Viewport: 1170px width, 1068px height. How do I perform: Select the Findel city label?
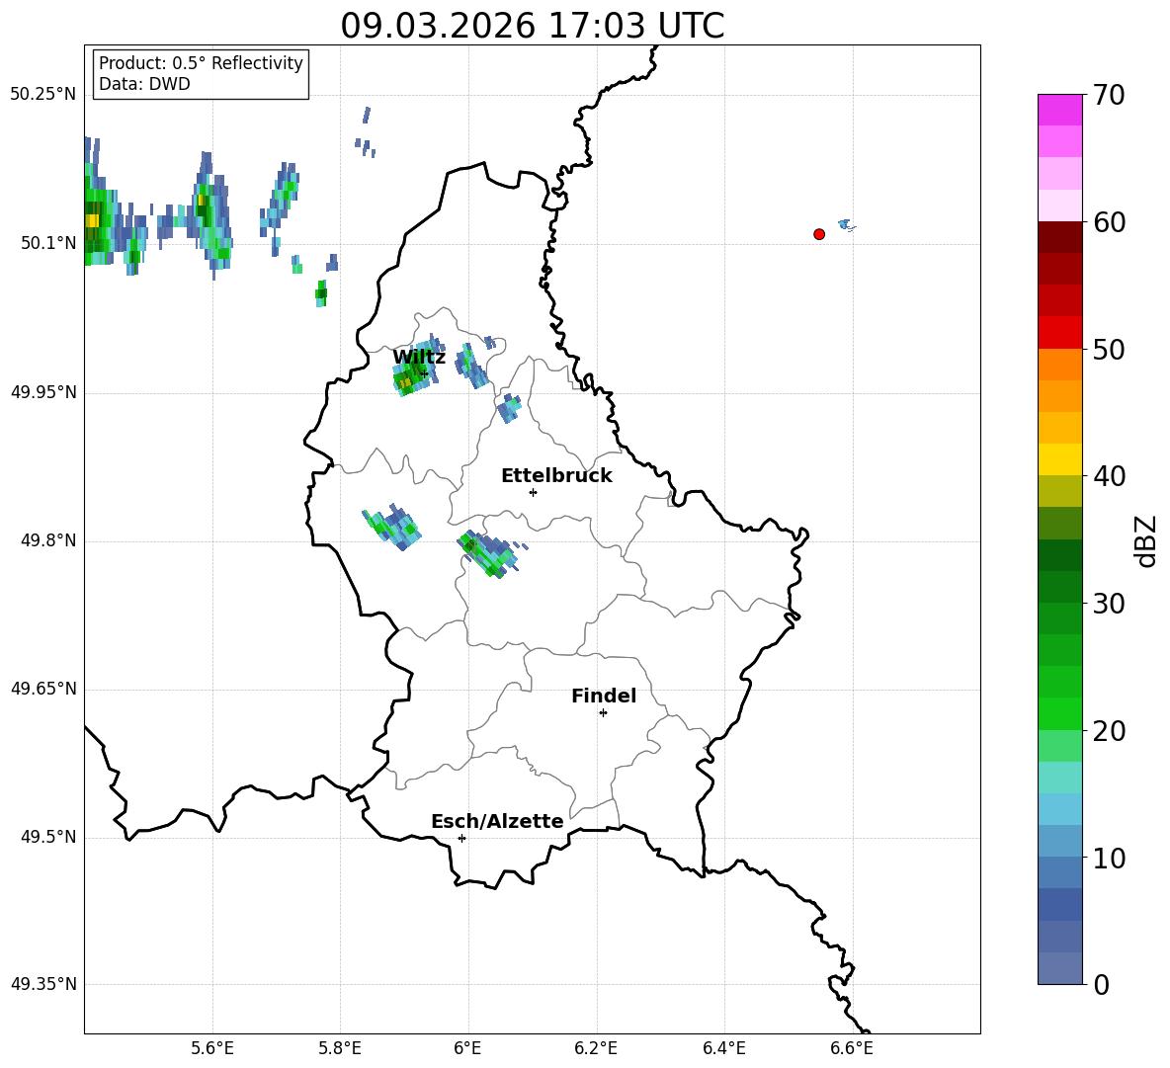point(604,696)
